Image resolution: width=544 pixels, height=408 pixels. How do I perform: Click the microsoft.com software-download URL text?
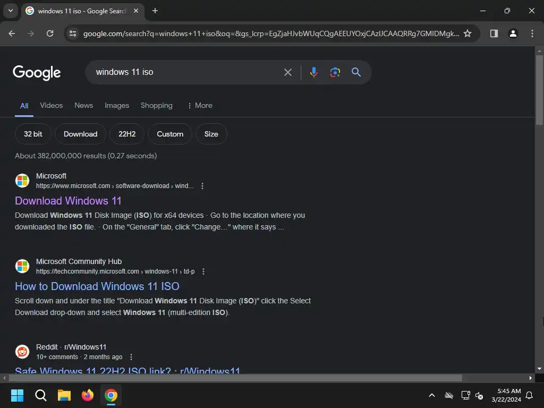[x=115, y=186]
